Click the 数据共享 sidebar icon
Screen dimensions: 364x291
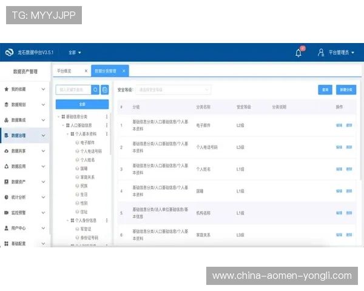(7, 151)
